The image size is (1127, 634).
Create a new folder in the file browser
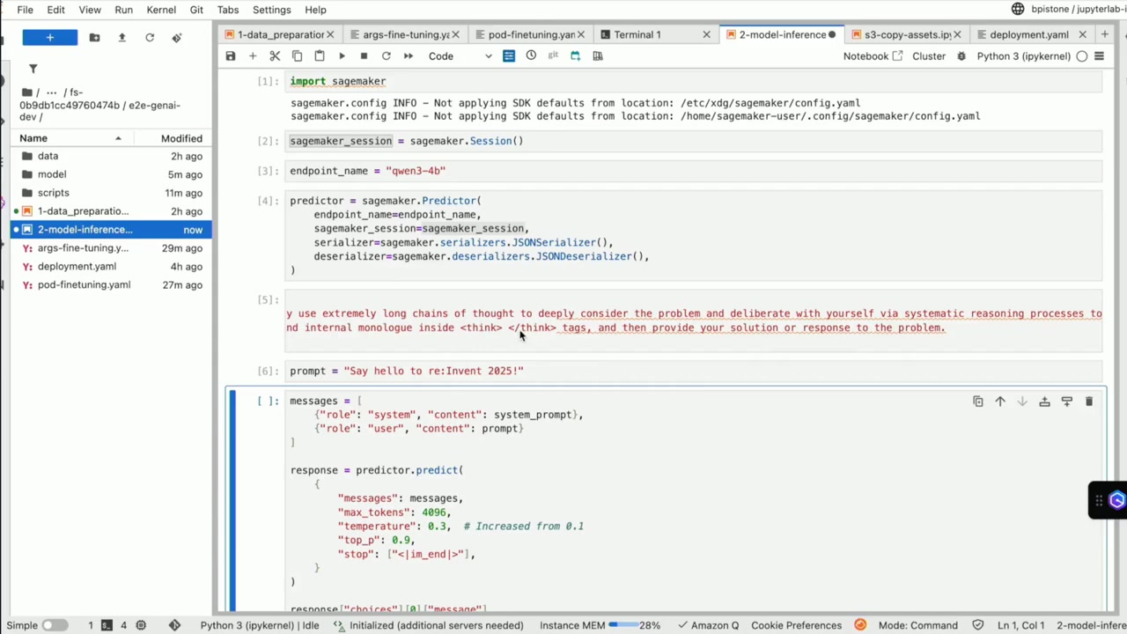coord(94,37)
